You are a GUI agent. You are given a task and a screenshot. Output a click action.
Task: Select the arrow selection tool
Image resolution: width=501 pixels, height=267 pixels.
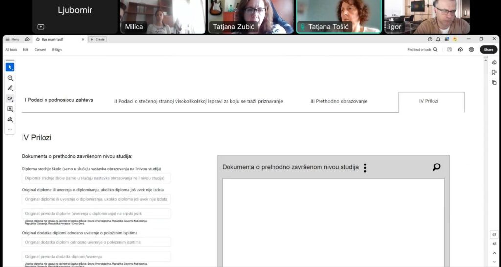coord(10,67)
